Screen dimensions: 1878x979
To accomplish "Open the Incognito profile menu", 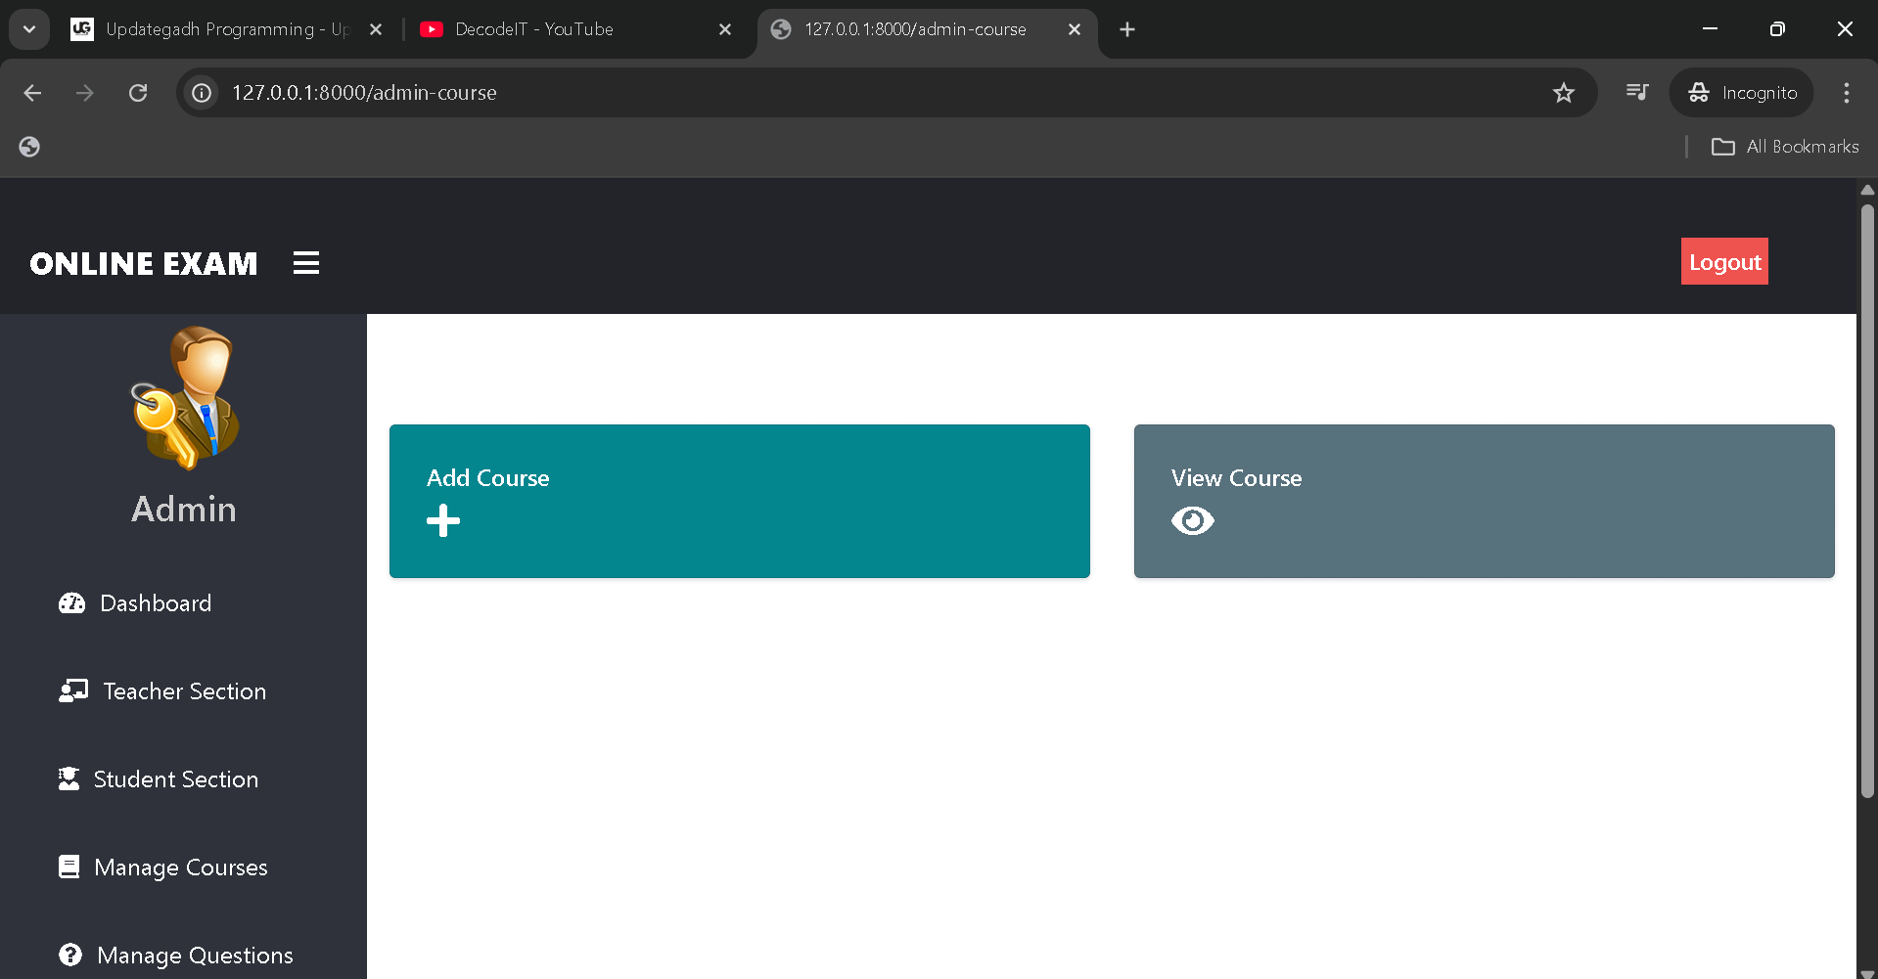I will (x=1741, y=92).
